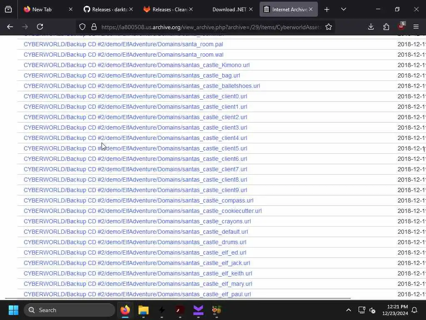This screenshot has height=320, width=426.
Task: Open lightning bolt taskbar app
Action: click(162, 310)
